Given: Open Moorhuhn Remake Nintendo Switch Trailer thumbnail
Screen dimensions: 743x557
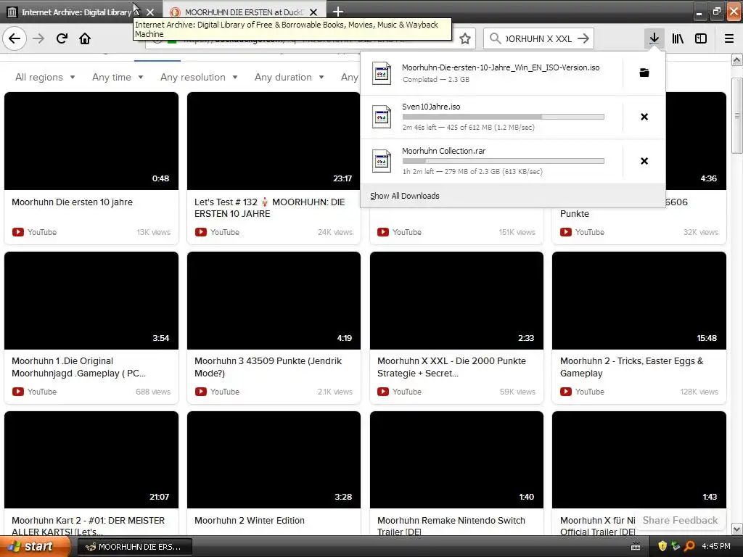Looking at the screenshot, I should (457, 460).
